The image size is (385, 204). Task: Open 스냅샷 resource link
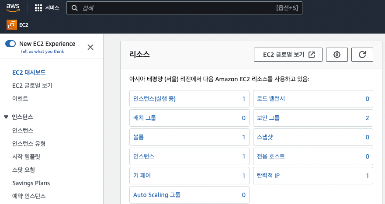(x=265, y=137)
